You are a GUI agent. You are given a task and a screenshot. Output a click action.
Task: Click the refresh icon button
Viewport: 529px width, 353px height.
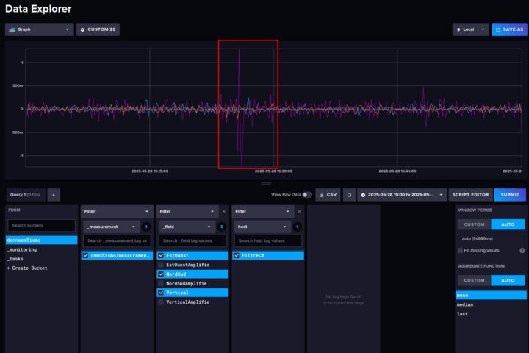coord(349,195)
